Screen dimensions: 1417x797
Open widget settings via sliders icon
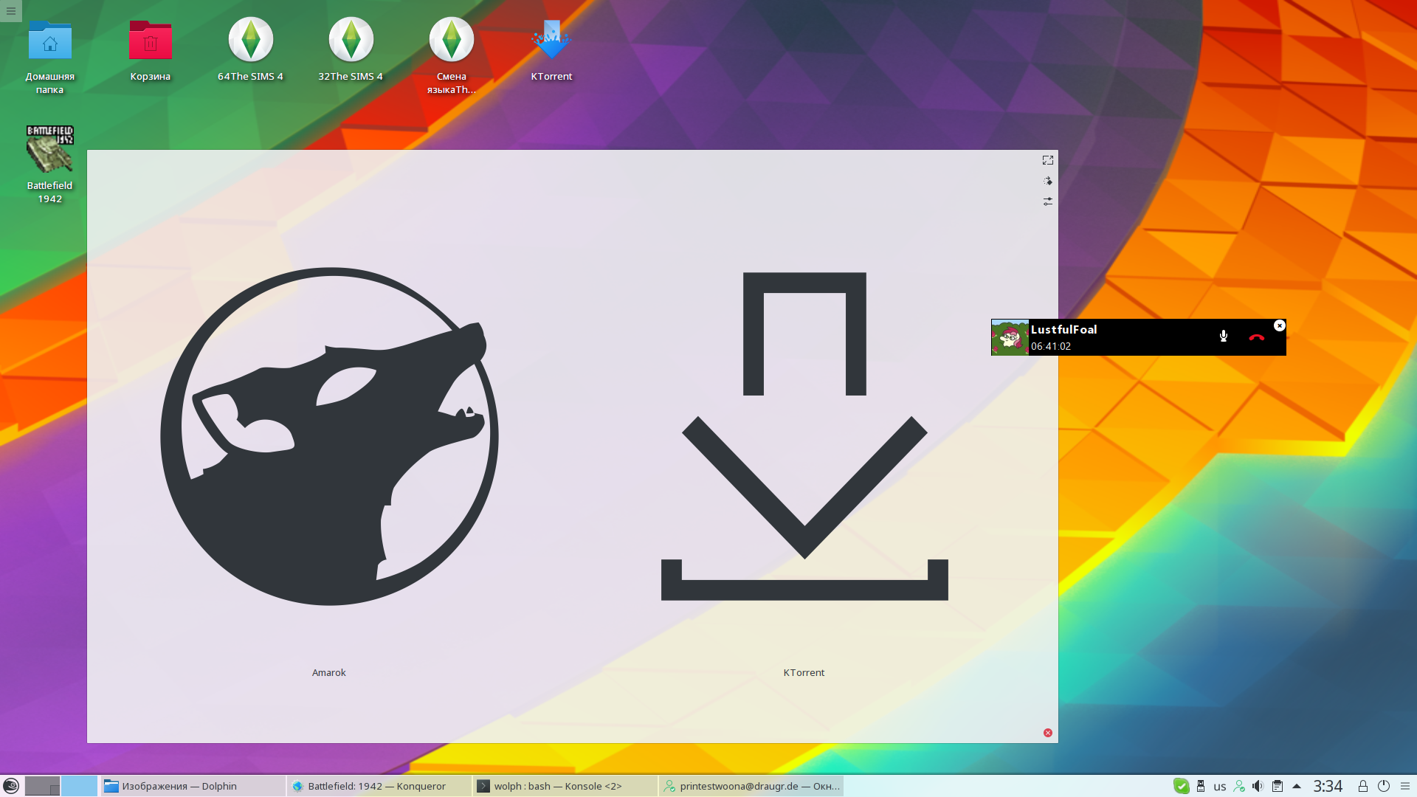[x=1047, y=201]
